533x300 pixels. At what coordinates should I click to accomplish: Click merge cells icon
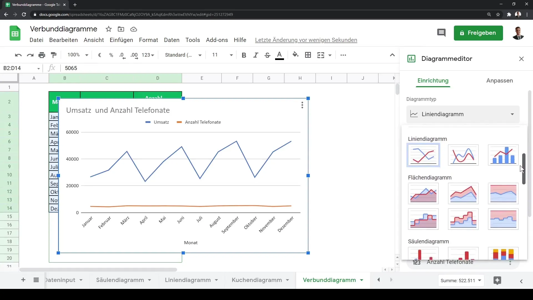(321, 55)
